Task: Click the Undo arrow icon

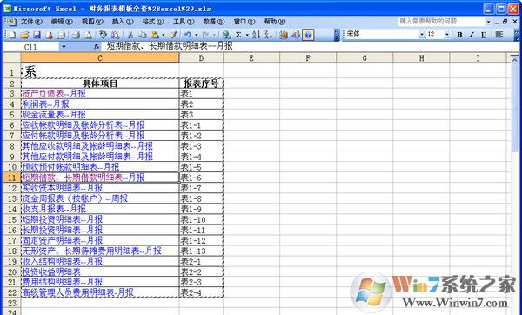Action: (x=188, y=35)
